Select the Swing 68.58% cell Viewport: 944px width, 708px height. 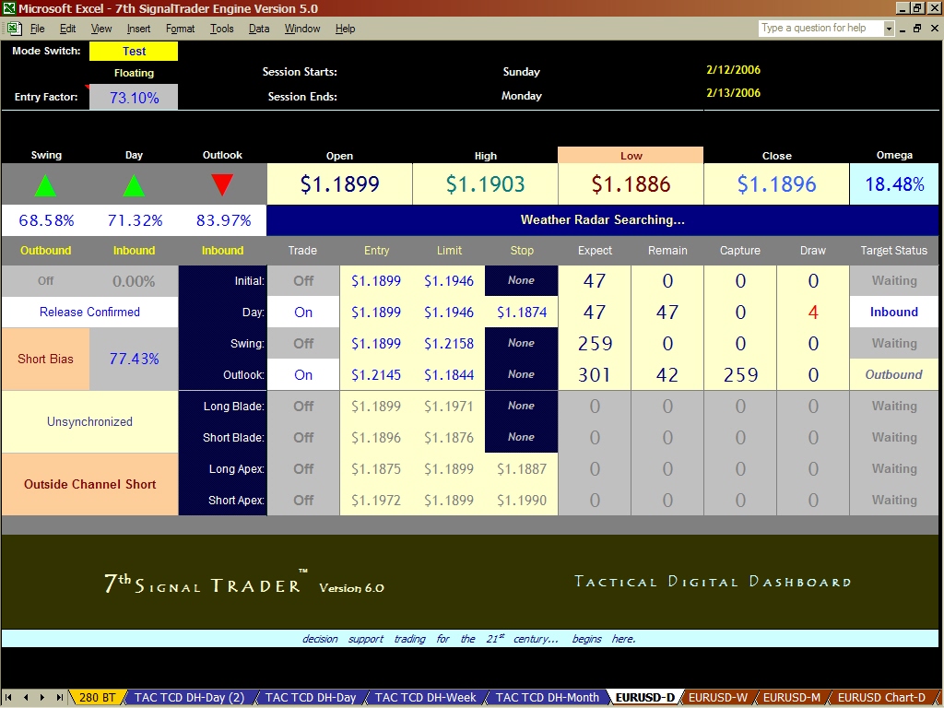coord(46,220)
